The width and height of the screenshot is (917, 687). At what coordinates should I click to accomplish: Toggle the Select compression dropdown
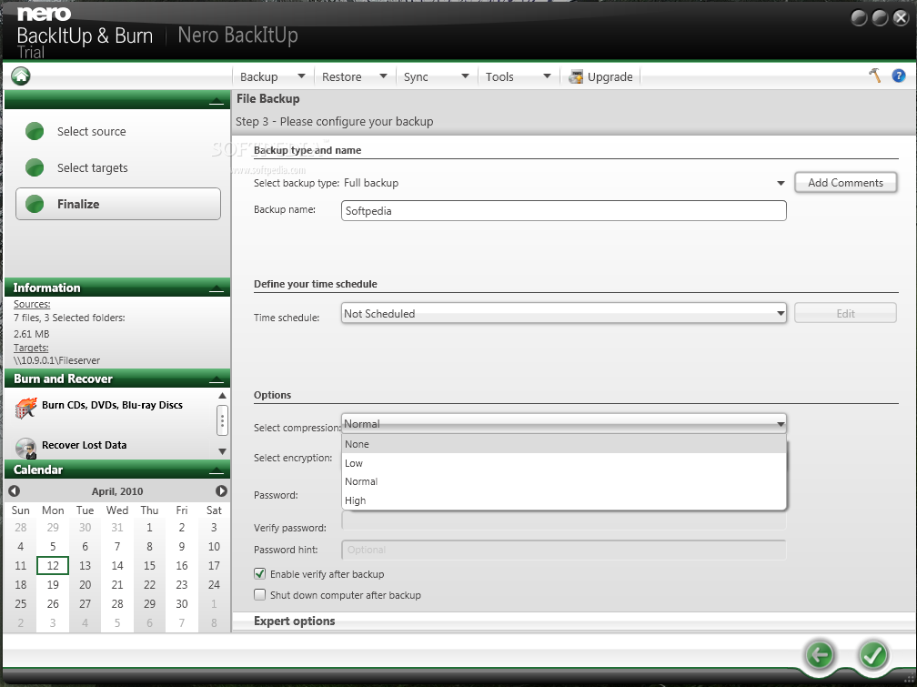564,424
